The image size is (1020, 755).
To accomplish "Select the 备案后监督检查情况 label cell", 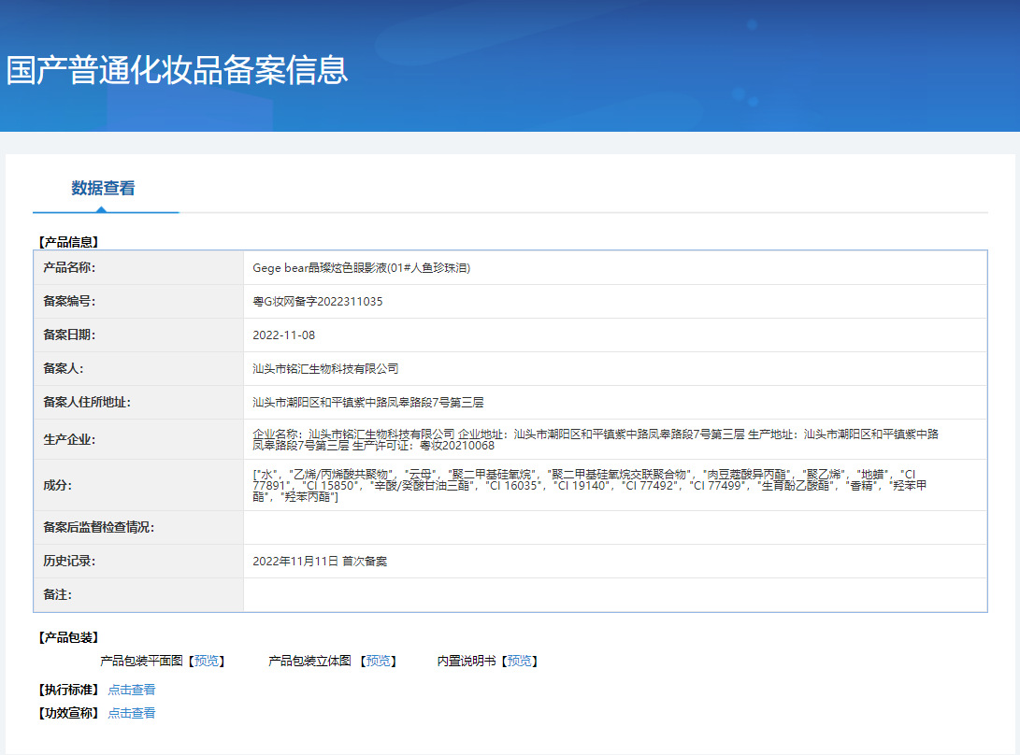I will click(138, 527).
